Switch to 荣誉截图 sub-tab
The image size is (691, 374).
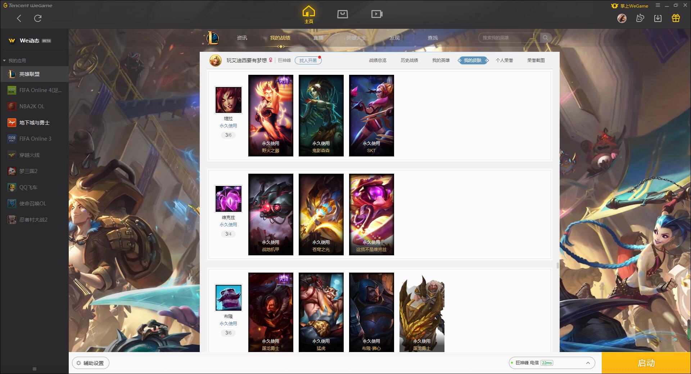536,60
